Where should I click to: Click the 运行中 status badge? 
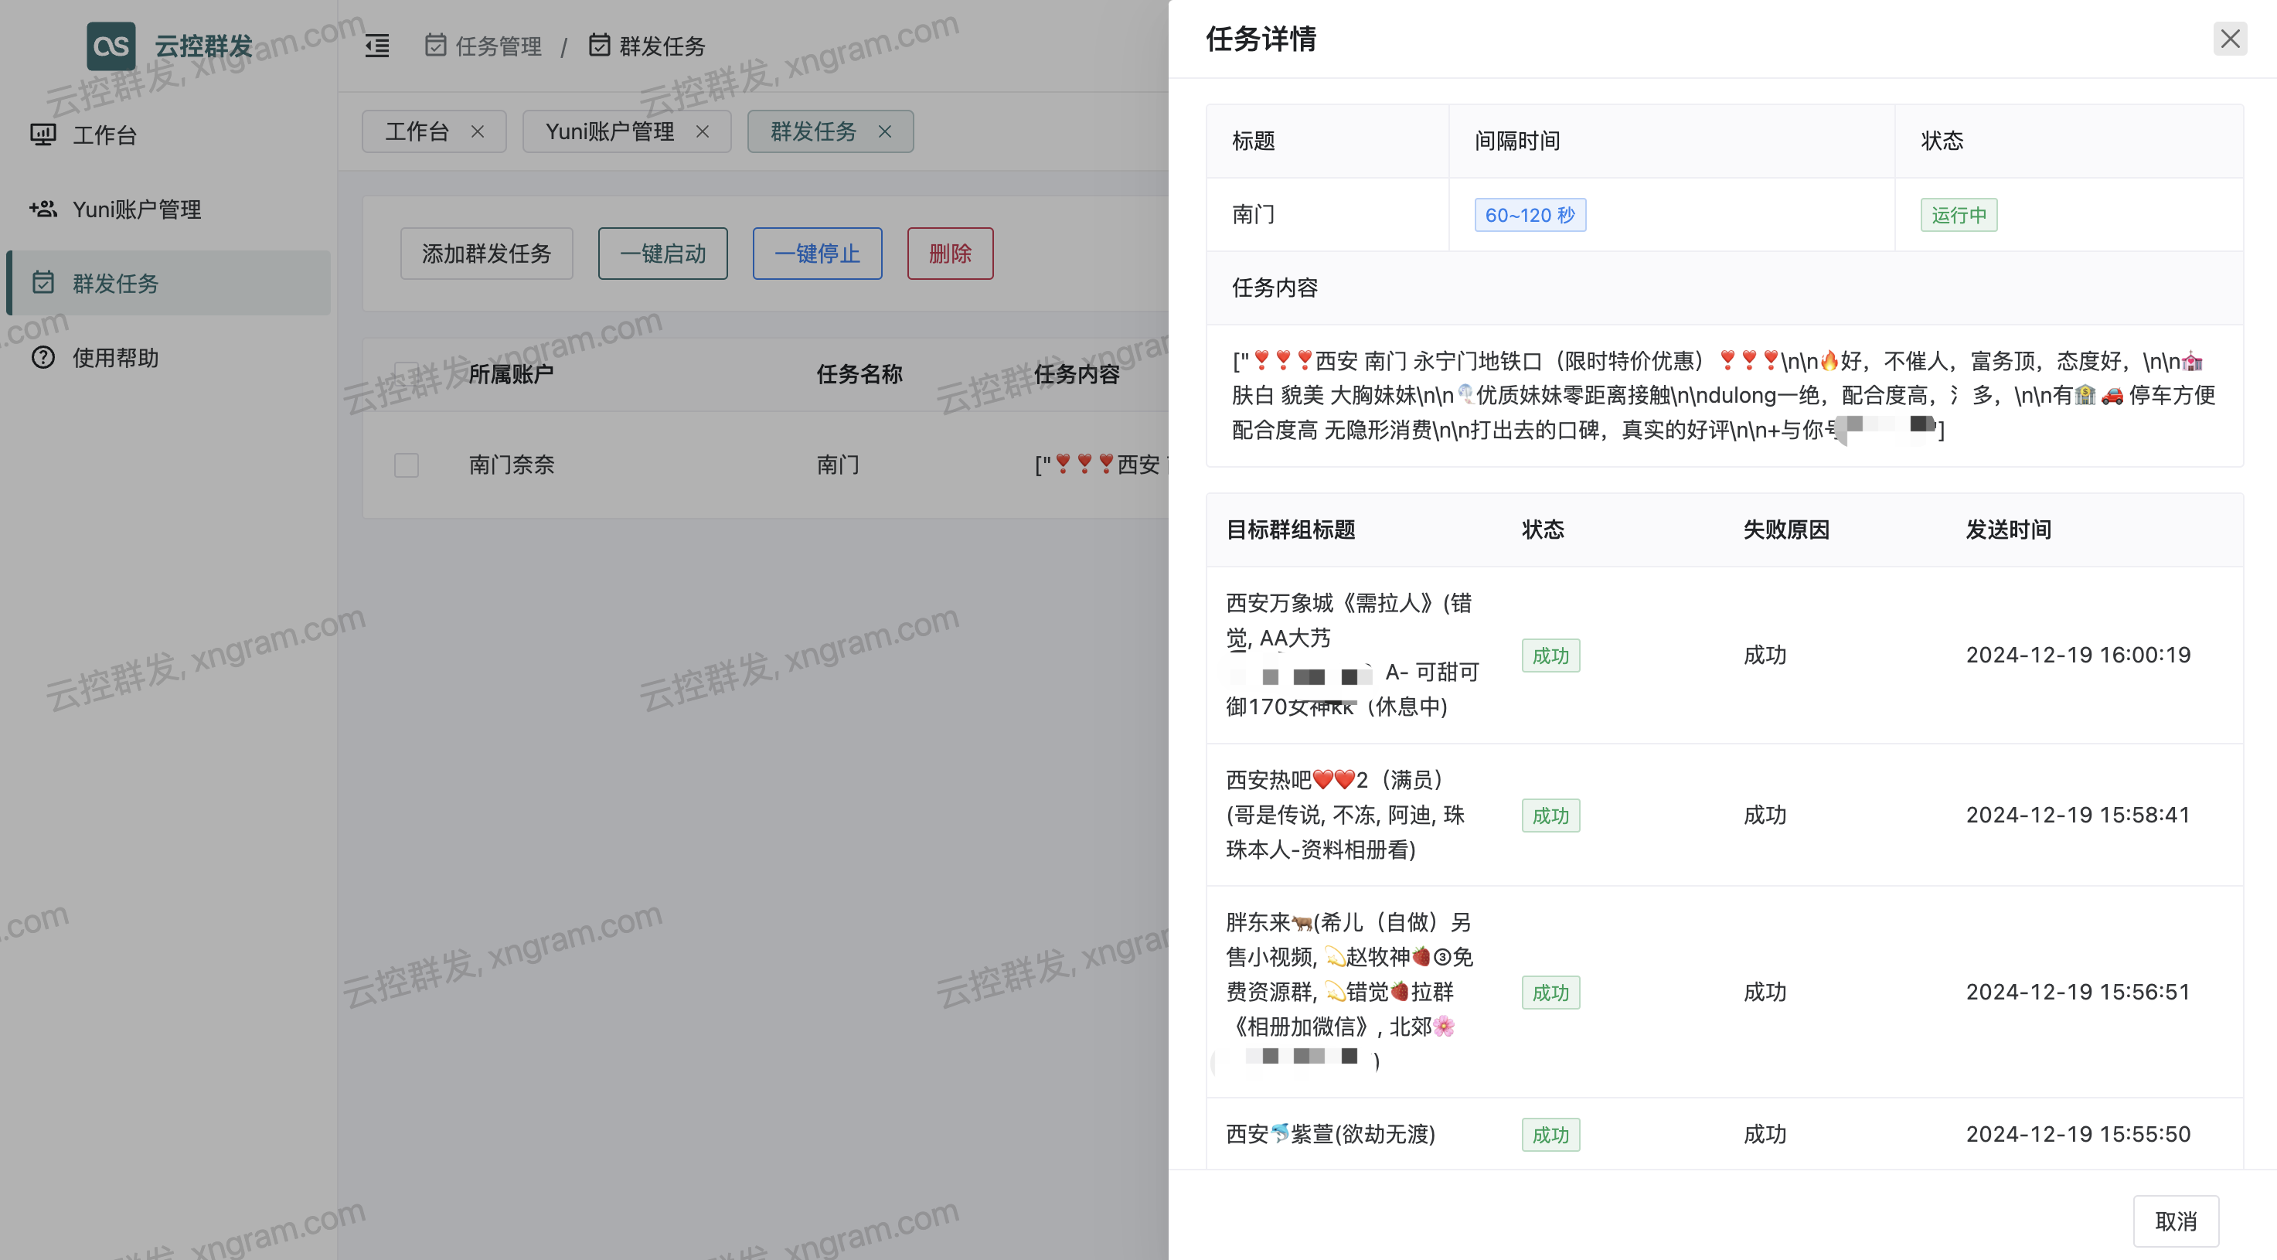click(x=1958, y=215)
